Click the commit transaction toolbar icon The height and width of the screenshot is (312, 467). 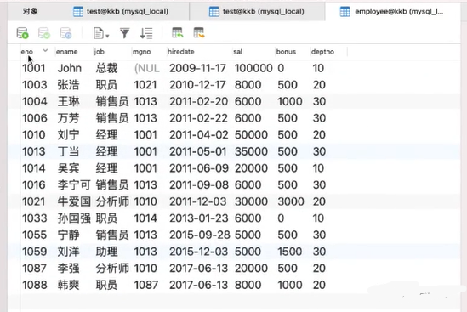tap(44, 33)
